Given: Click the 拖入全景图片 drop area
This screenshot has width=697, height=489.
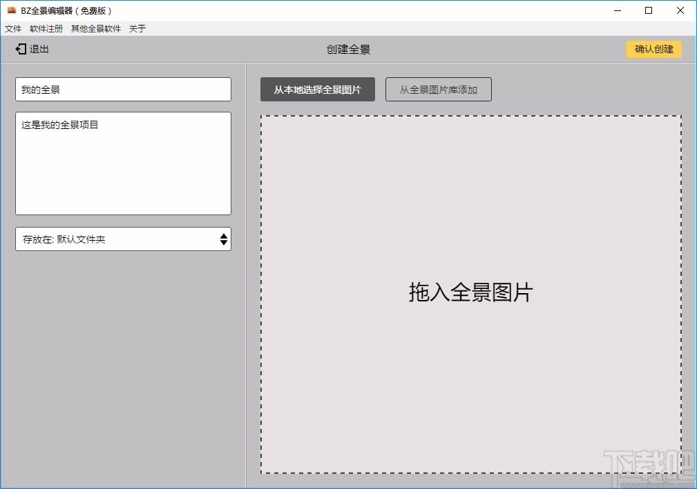Looking at the screenshot, I should pyautogui.click(x=471, y=295).
